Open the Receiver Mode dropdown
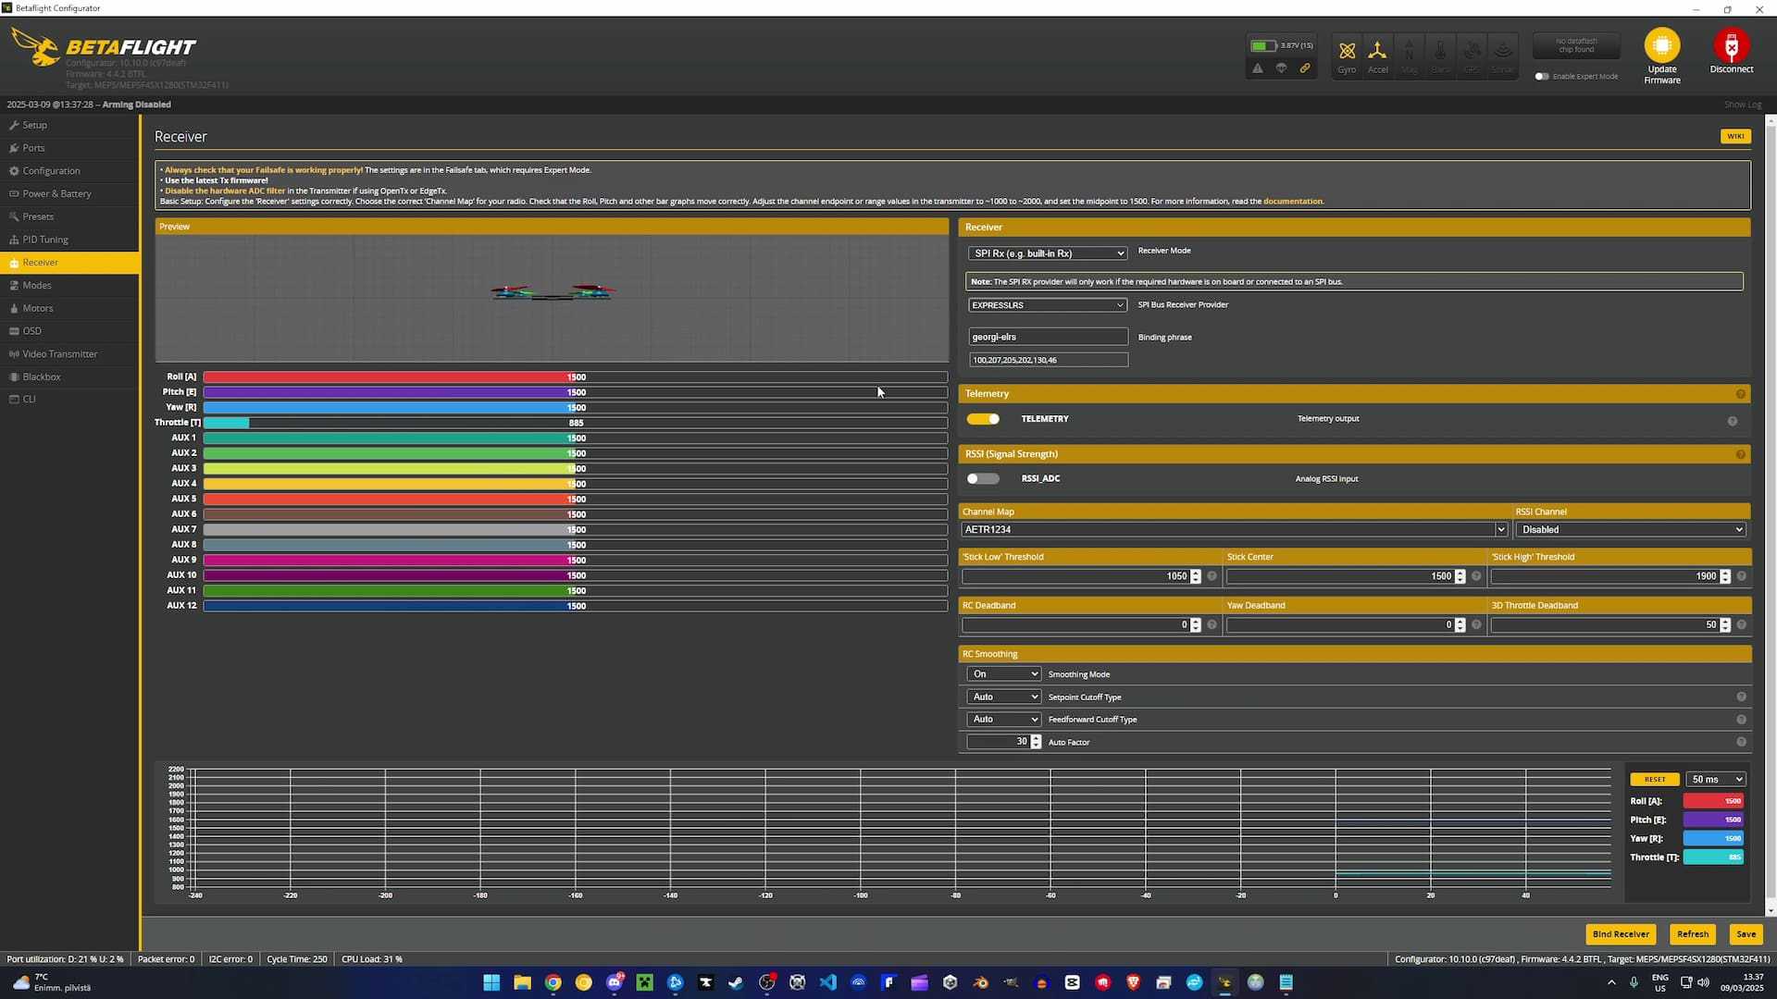Image resolution: width=1777 pixels, height=999 pixels. point(1048,253)
